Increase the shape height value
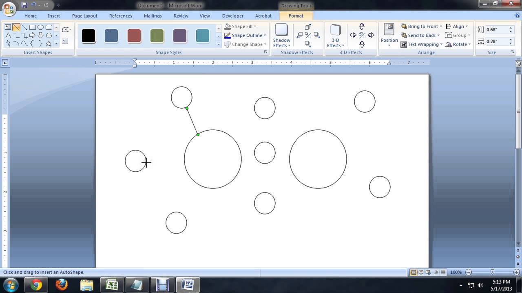The image size is (522, 293). [x=511, y=28]
